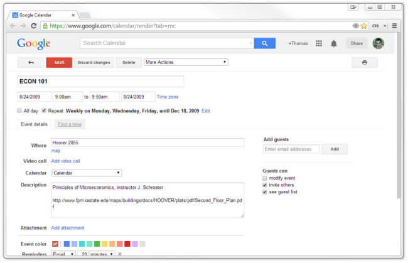408x263 pixels.
Task: Open the Calendar selection dropdown
Action: click(87, 173)
